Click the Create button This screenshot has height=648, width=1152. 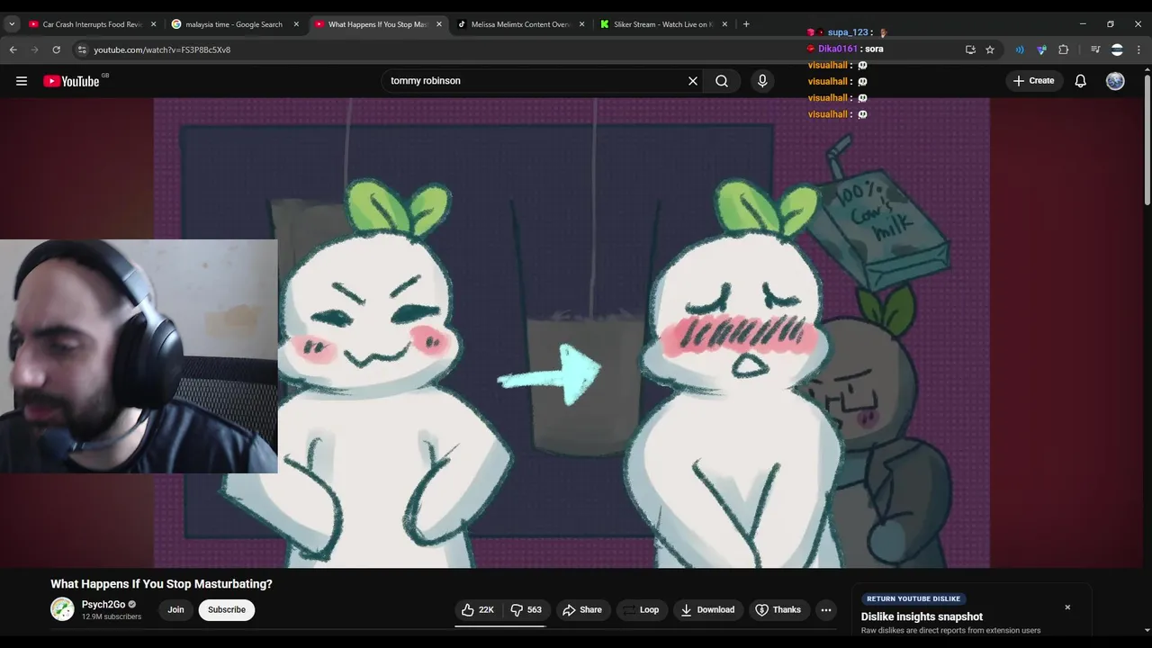click(x=1033, y=81)
